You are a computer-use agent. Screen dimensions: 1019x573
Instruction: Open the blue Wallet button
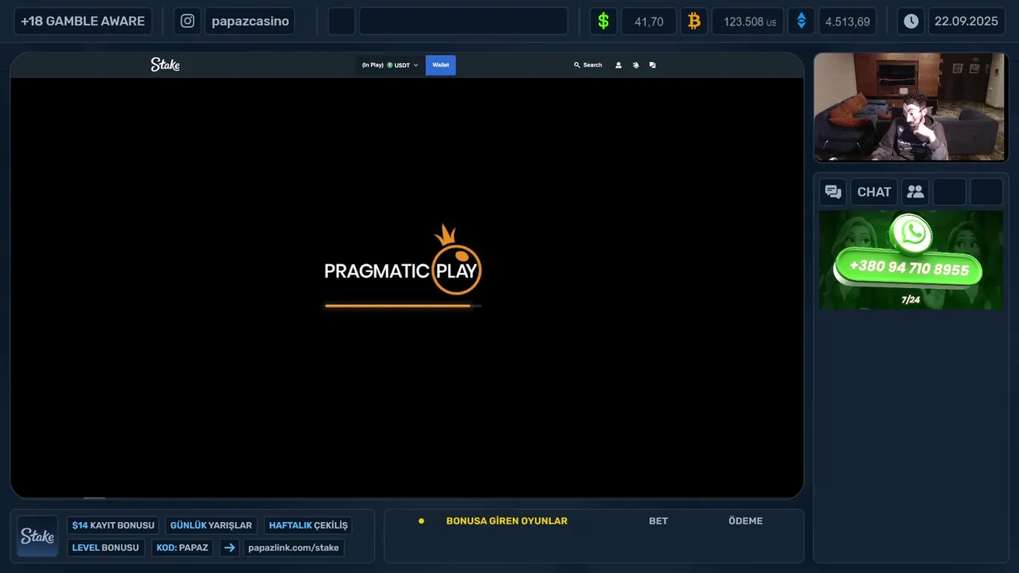440,65
